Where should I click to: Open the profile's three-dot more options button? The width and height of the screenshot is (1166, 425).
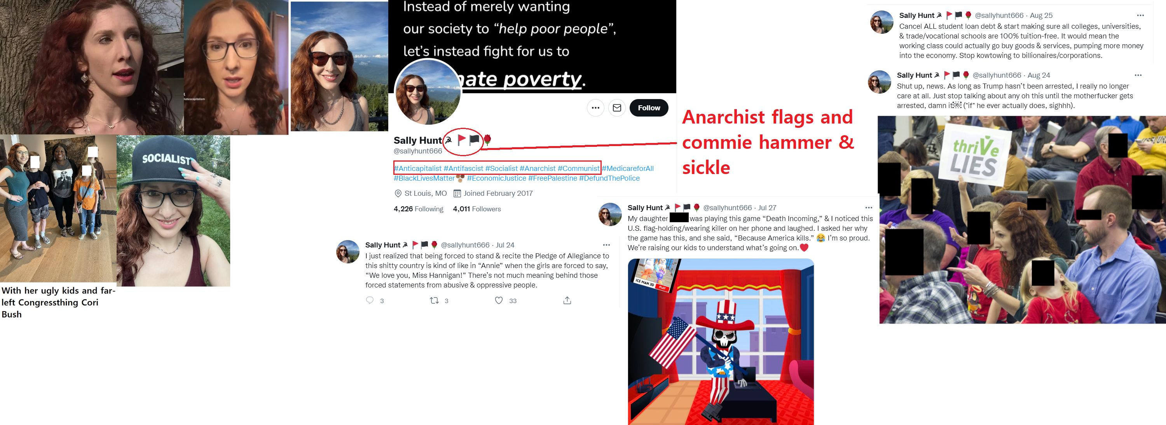(x=595, y=108)
